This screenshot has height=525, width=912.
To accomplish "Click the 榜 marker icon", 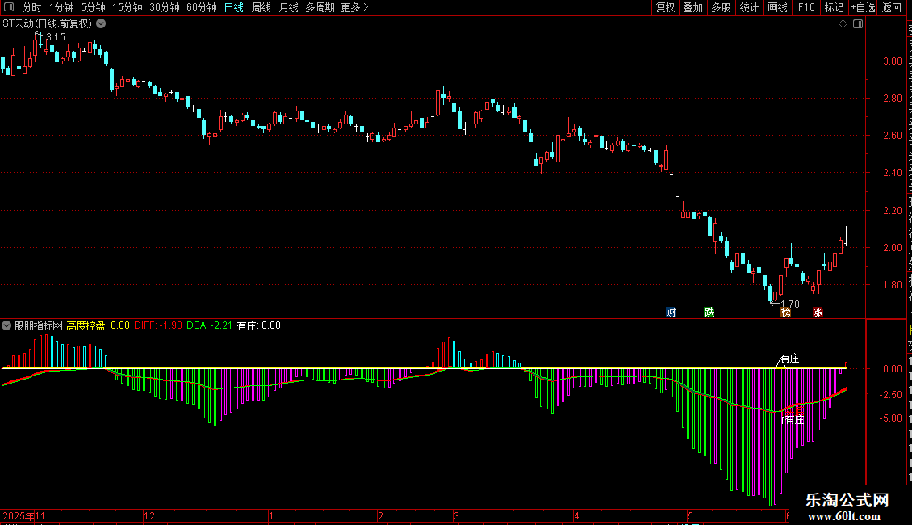I will point(786,313).
